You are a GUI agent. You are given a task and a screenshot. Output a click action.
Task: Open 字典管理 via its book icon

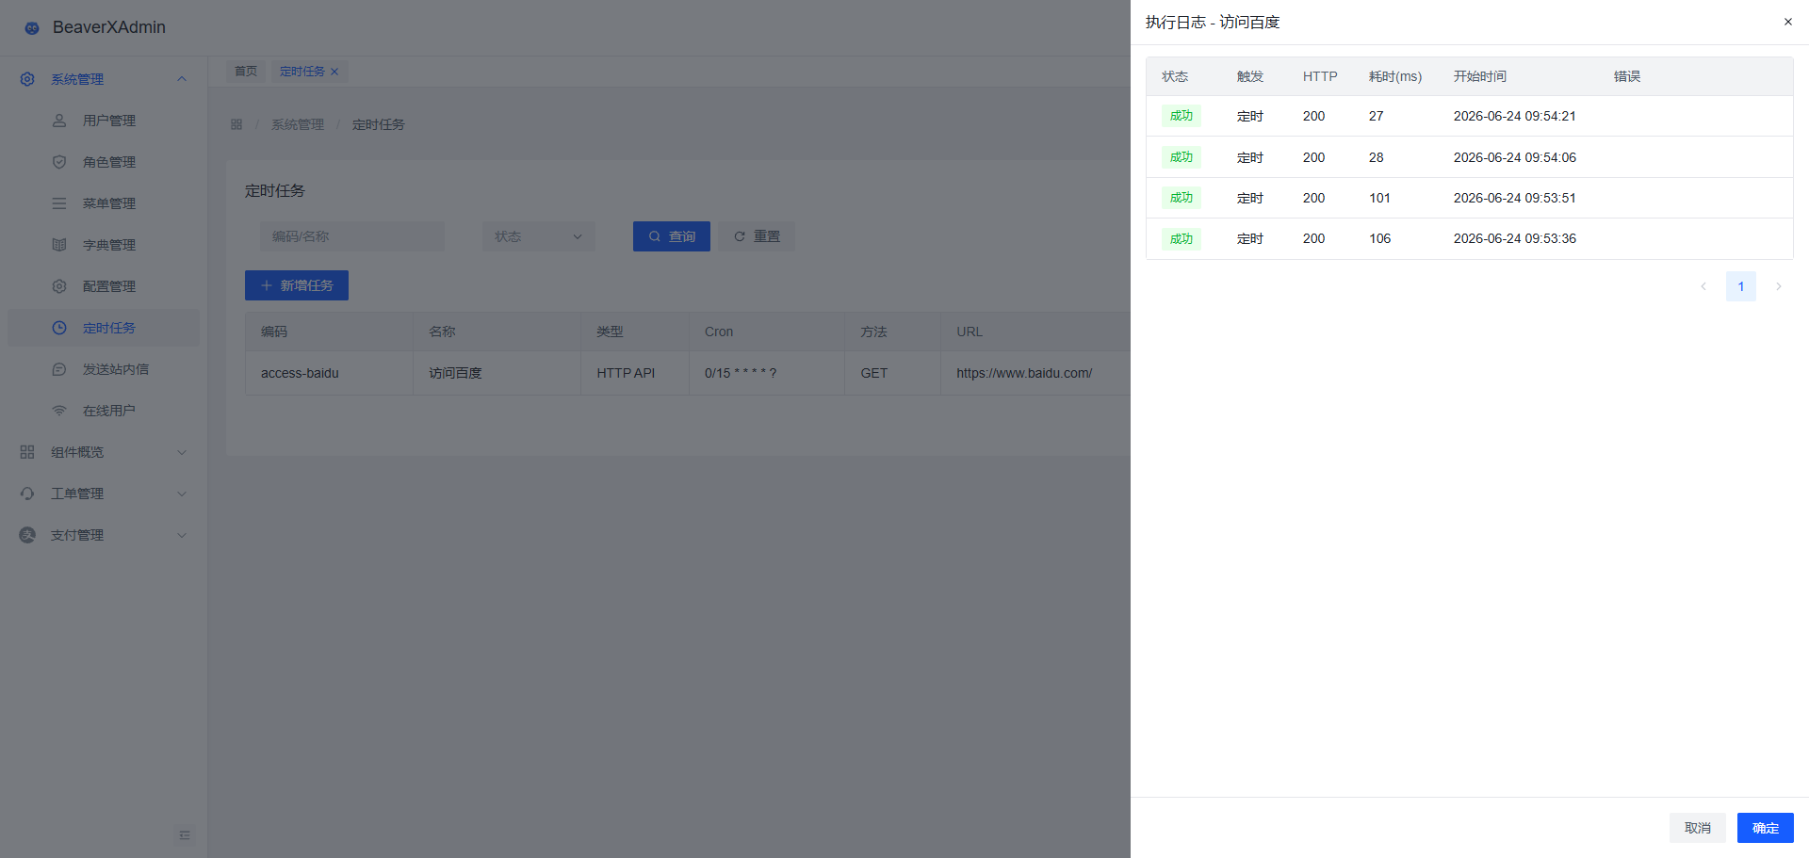(x=59, y=245)
